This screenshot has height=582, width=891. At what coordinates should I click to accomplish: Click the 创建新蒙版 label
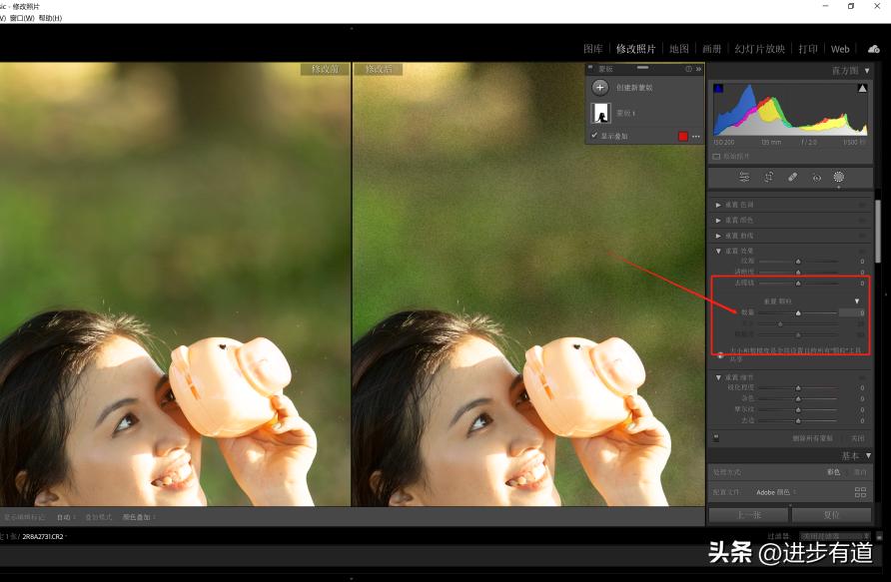(634, 88)
